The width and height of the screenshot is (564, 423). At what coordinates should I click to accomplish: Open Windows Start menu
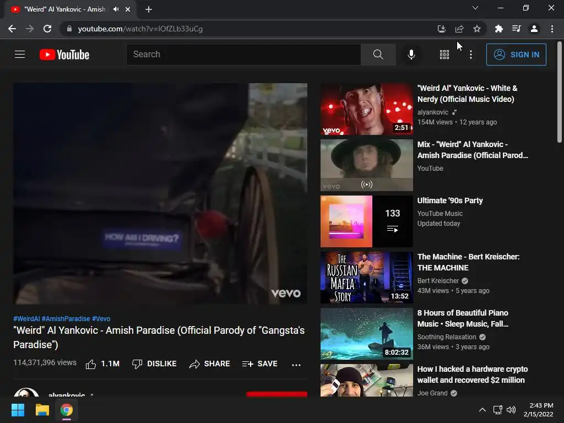point(18,410)
